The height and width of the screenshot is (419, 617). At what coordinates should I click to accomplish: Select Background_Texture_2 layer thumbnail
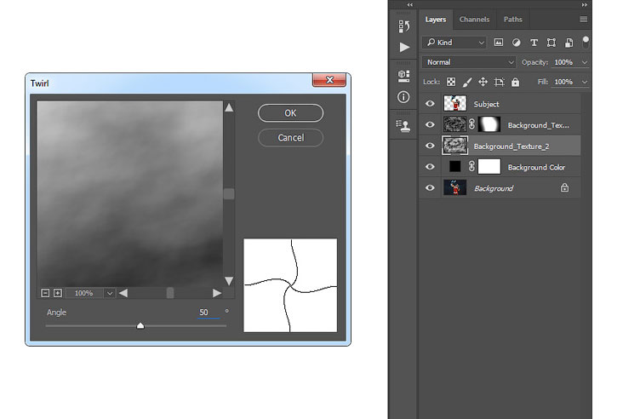click(x=455, y=146)
